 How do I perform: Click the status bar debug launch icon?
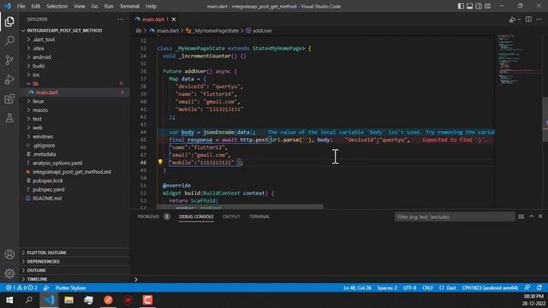[x=46, y=287]
